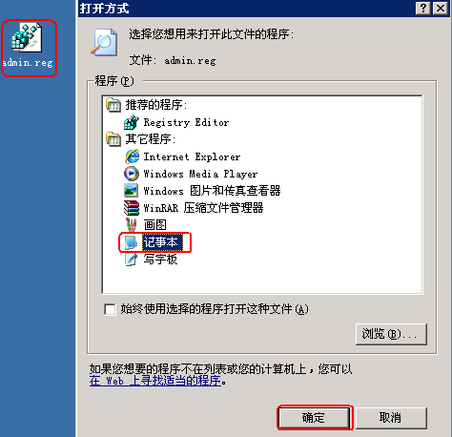This screenshot has height=437, width=452.
Task: Select the 写字板 list entry text
Action: click(x=160, y=260)
